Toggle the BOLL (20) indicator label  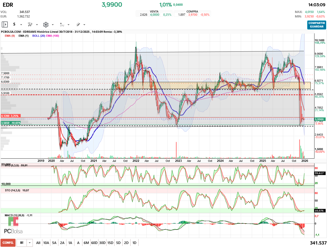[39, 36]
